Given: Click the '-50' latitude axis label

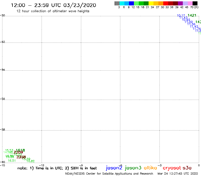Looking at the screenshot, I should (x=2, y=15).
